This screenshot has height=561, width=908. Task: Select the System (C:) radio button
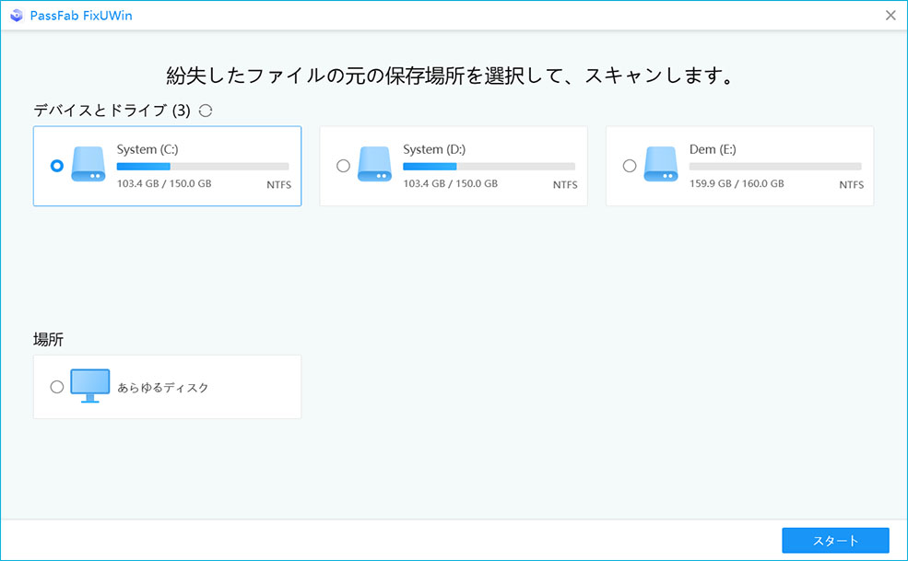57,166
